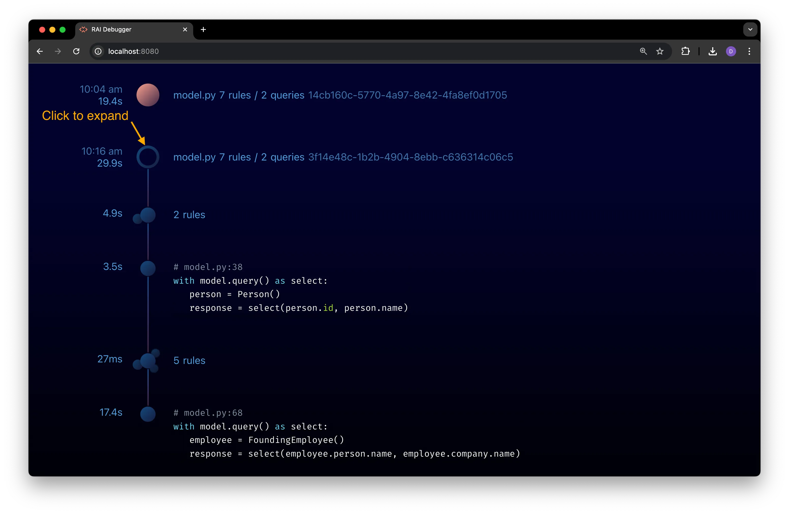Screen dimensions: 789x514
Task: Click 'employee = FoundingEmployee()' code line
Action: tap(267, 440)
